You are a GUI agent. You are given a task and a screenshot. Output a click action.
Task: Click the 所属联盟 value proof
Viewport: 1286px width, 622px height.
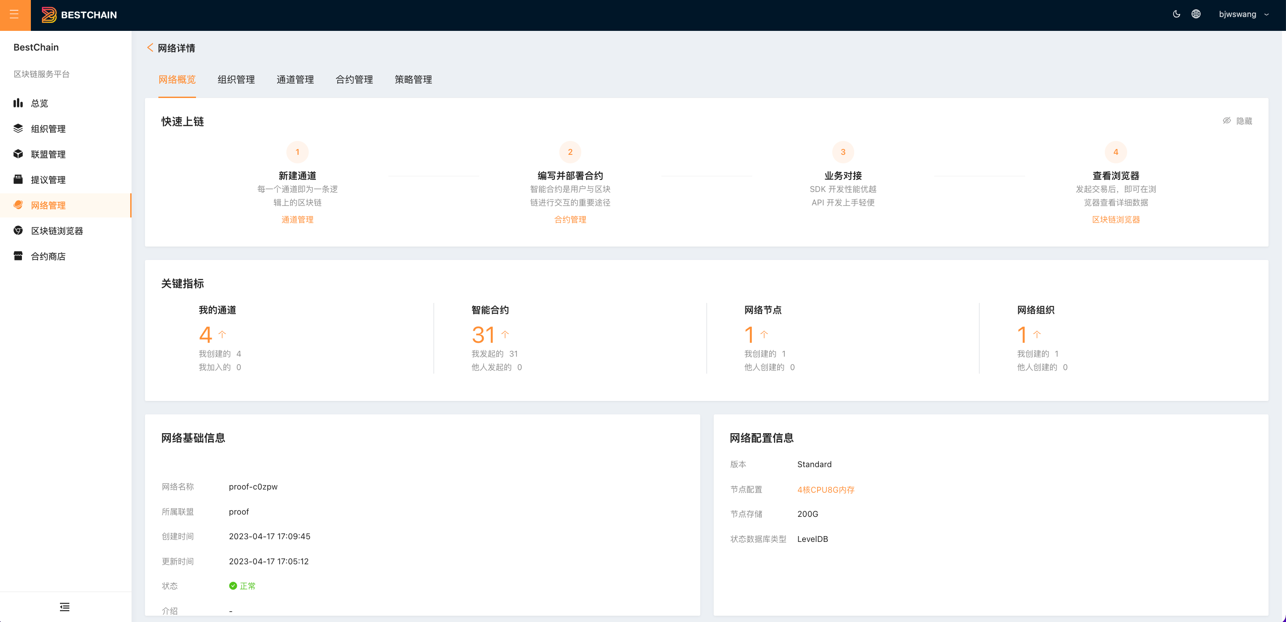(238, 511)
